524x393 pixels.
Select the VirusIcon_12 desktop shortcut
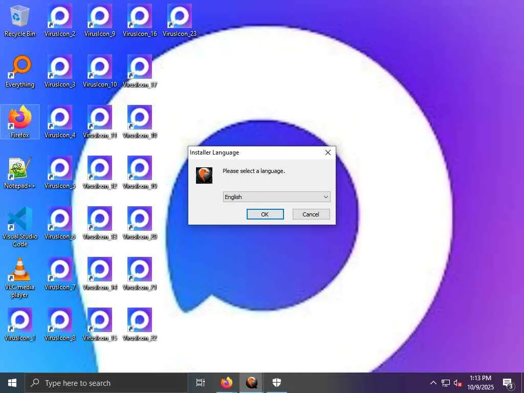(x=100, y=173)
